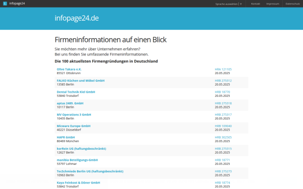Click register number HRB 302505
Image resolution: width=303 pixels, height=189 pixels.
pos(223,137)
